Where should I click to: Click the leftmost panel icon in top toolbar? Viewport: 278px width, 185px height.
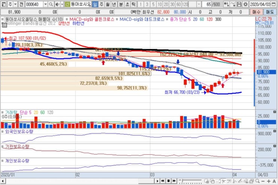(3, 4)
